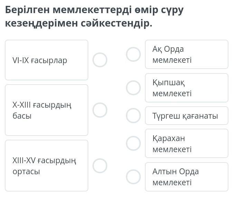Click the XIII-XV ғасырдың ортасы card
Screen dimensions: 235x207
point(47,166)
